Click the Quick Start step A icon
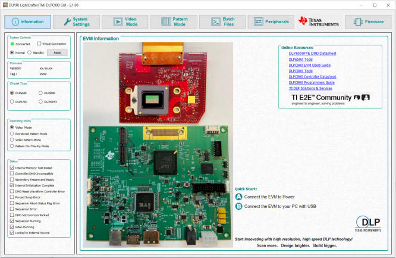Image resolution: width=396 pixels, height=258 pixels. (x=238, y=197)
